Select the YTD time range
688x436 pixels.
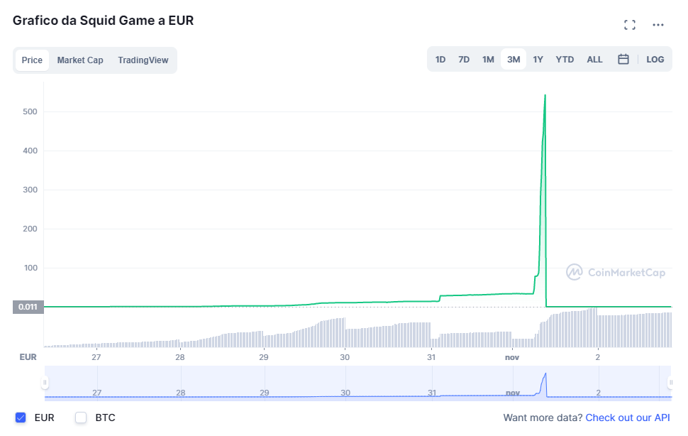[x=565, y=59]
